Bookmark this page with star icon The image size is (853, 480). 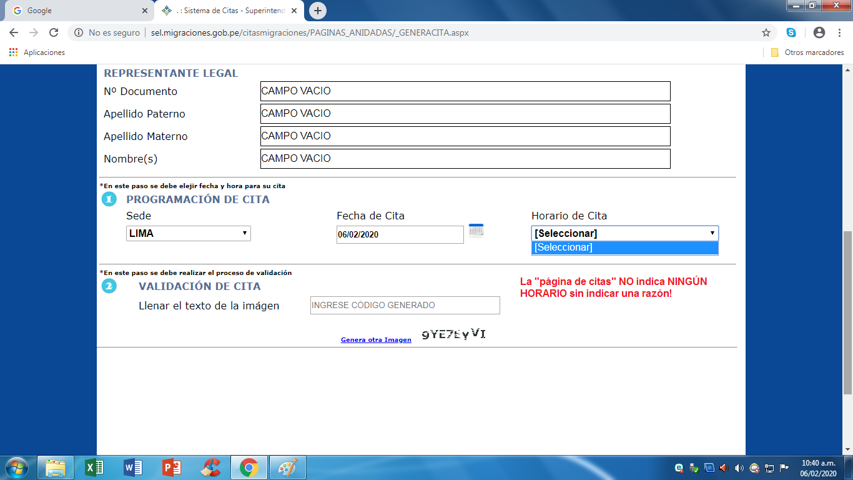coord(766,32)
